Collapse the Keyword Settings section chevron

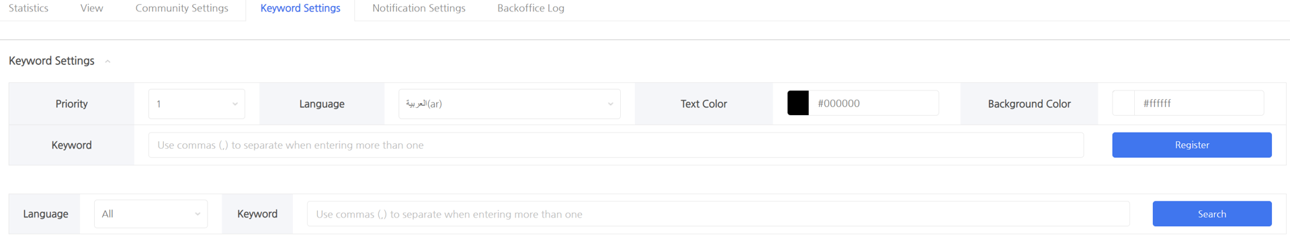[x=107, y=62]
